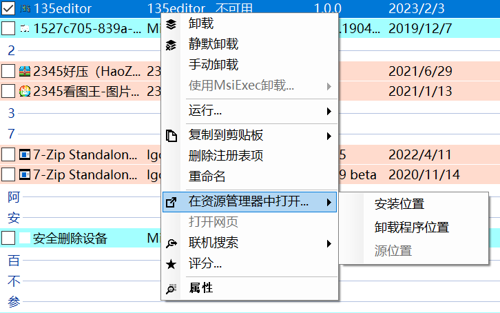
Task: Click the 使用MsiExec卸载 submenu arrow
Action: point(329,86)
